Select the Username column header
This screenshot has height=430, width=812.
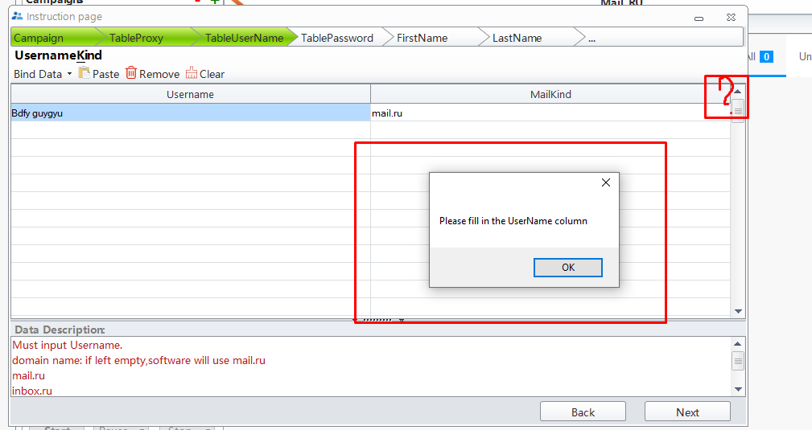point(190,94)
